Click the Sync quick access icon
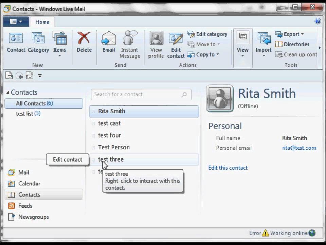 (29, 76)
